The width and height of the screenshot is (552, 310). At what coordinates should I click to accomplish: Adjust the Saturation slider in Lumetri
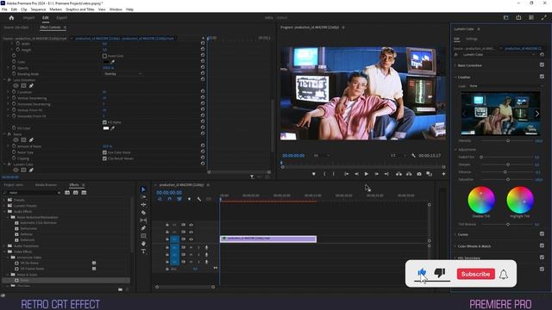click(508, 180)
